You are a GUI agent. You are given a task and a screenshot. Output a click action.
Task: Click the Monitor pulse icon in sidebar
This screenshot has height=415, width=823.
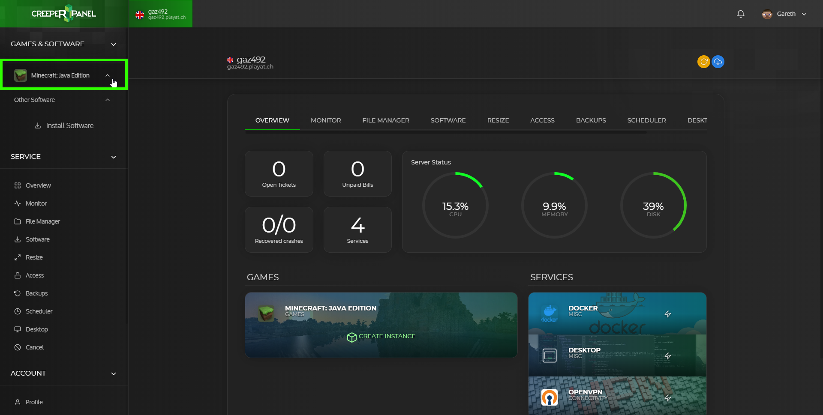coord(18,203)
